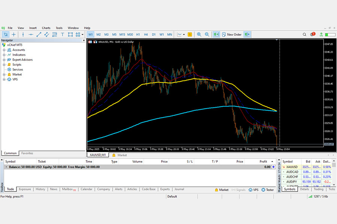Select the cursor arrow tool
This screenshot has height=224, width=337.
6,34
